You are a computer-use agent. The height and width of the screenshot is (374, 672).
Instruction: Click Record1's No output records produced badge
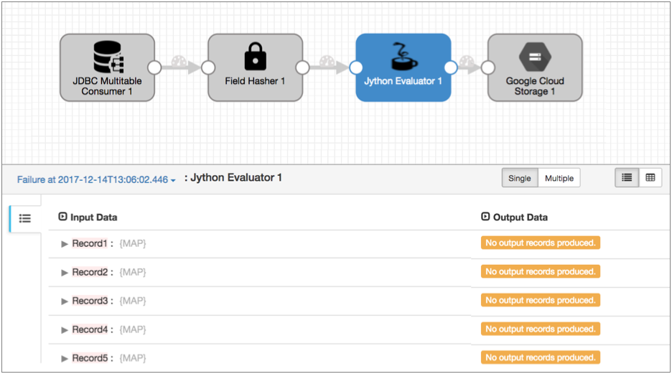click(540, 243)
